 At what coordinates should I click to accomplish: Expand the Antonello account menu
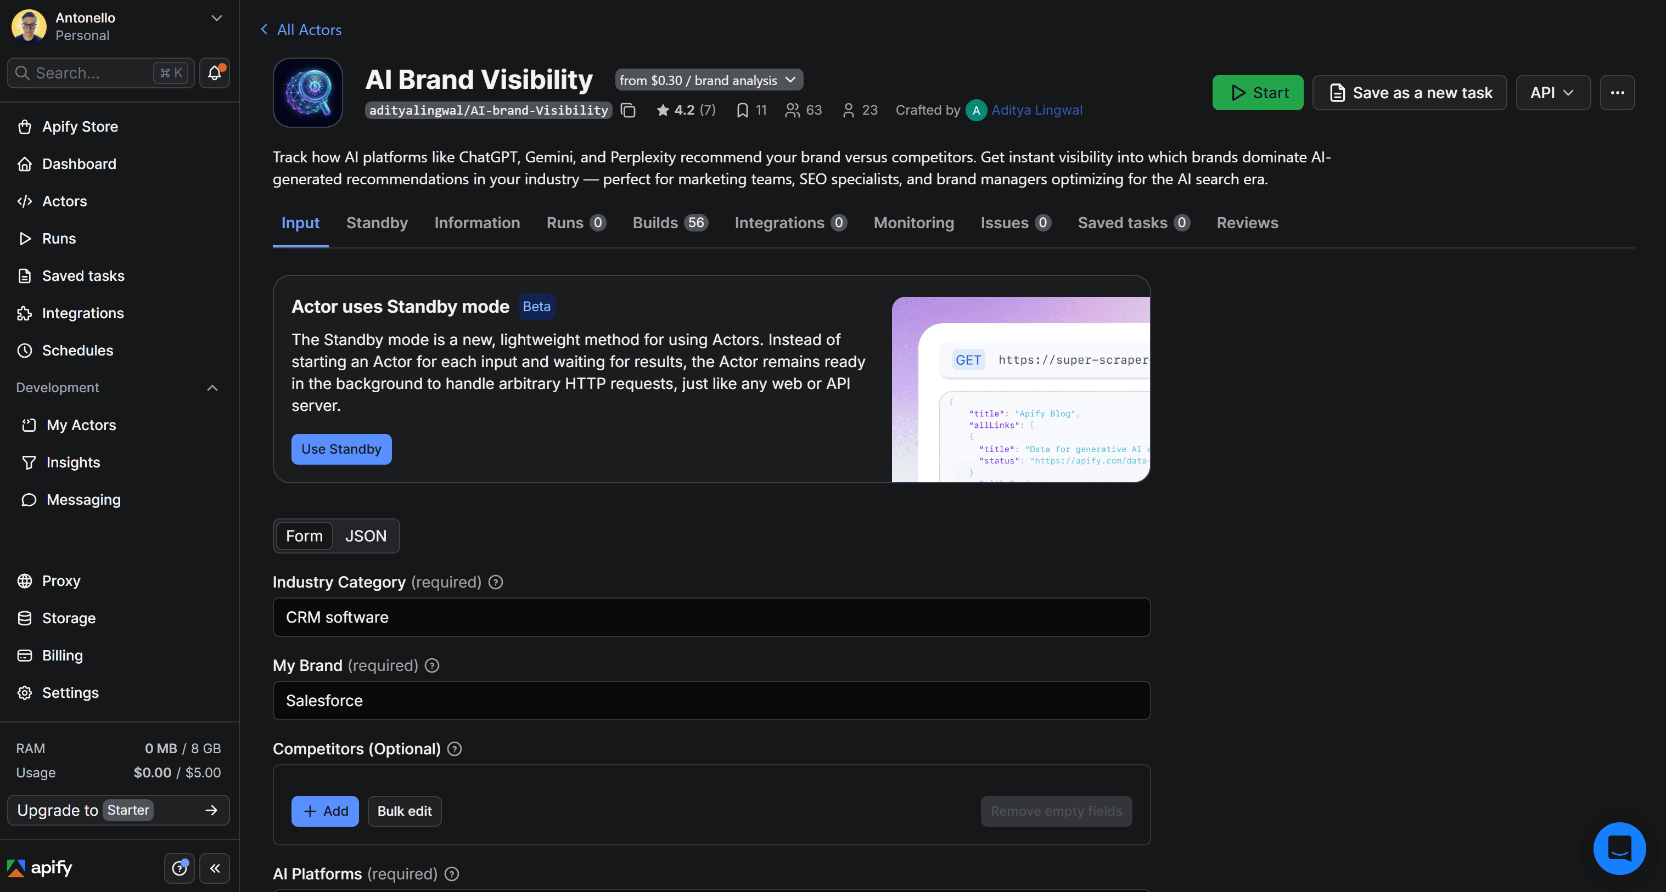pyautogui.click(x=216, y=18)
